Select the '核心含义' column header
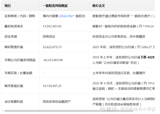The height and width of the screenshot is (114, 160). 99,6
